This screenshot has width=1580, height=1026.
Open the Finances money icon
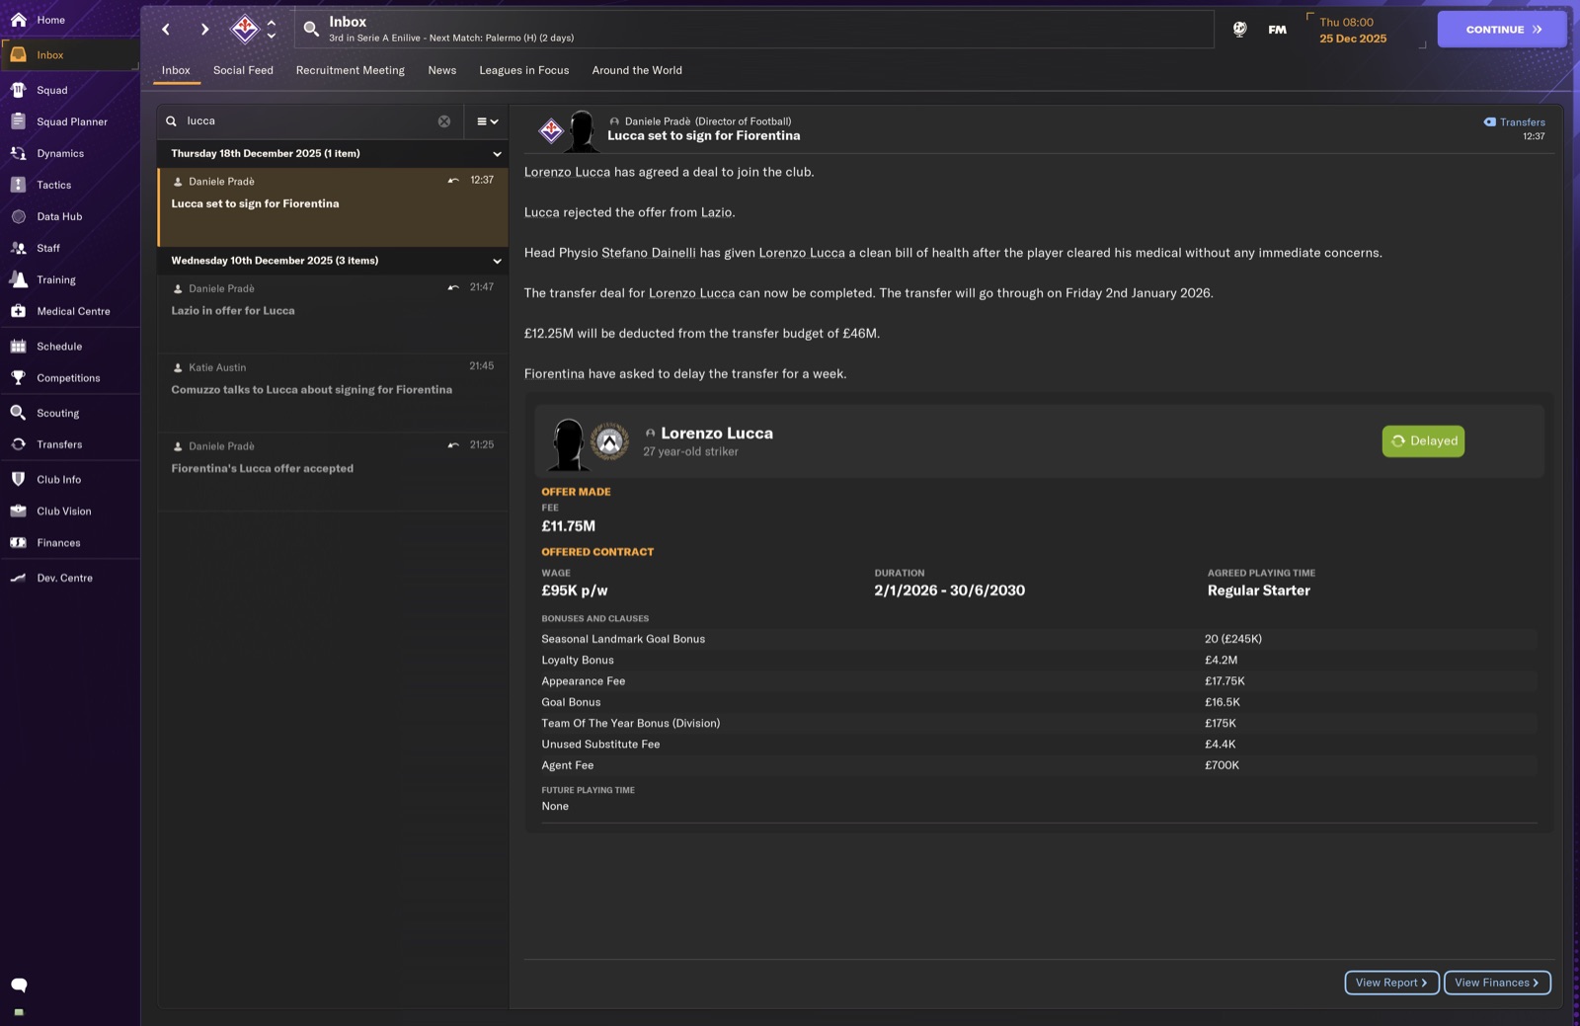[x=18, y=542]
